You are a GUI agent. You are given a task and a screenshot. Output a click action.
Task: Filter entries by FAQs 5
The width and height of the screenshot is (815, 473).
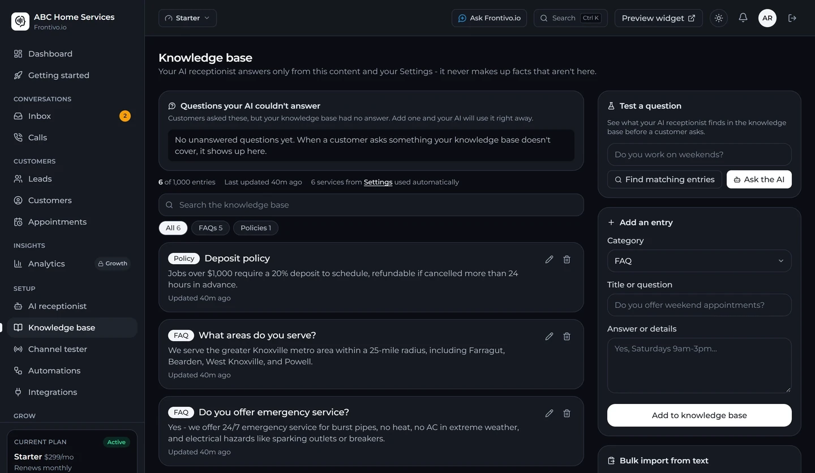pyautogui.click(x=211, y=228)
